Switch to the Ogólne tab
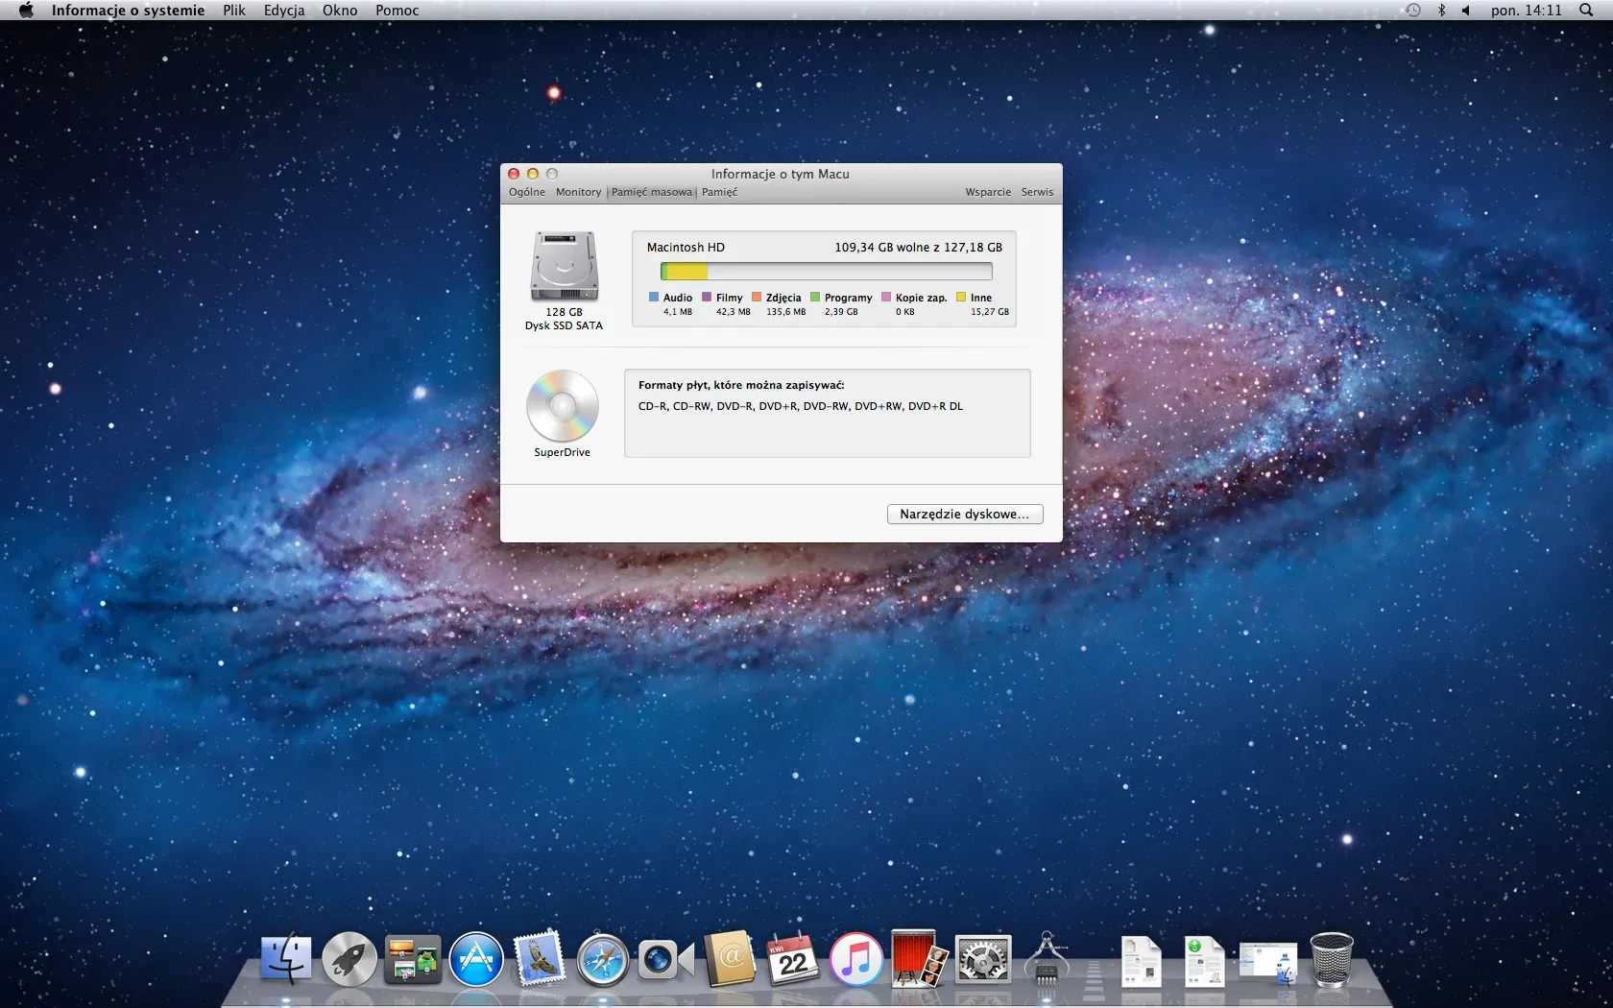The height and width of the screenshot is (1008, 1613). coord(527,192)
